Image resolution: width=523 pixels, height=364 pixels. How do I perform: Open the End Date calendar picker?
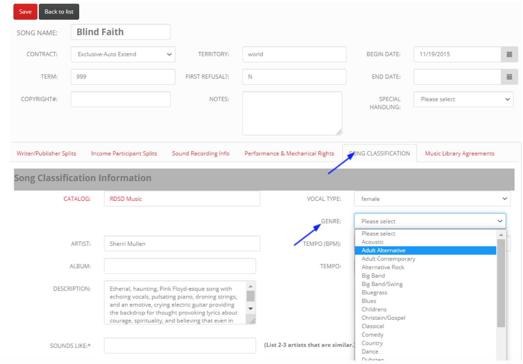(509, 77)
